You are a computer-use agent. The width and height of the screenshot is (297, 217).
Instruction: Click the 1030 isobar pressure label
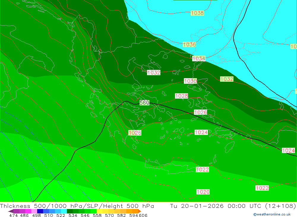[x=190, y=81]
